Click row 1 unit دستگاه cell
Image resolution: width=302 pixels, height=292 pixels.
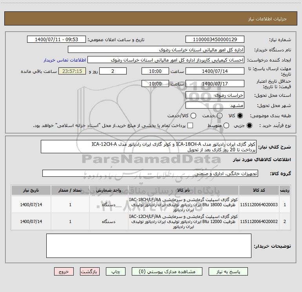pyautogui.click(x=109, y=205)
